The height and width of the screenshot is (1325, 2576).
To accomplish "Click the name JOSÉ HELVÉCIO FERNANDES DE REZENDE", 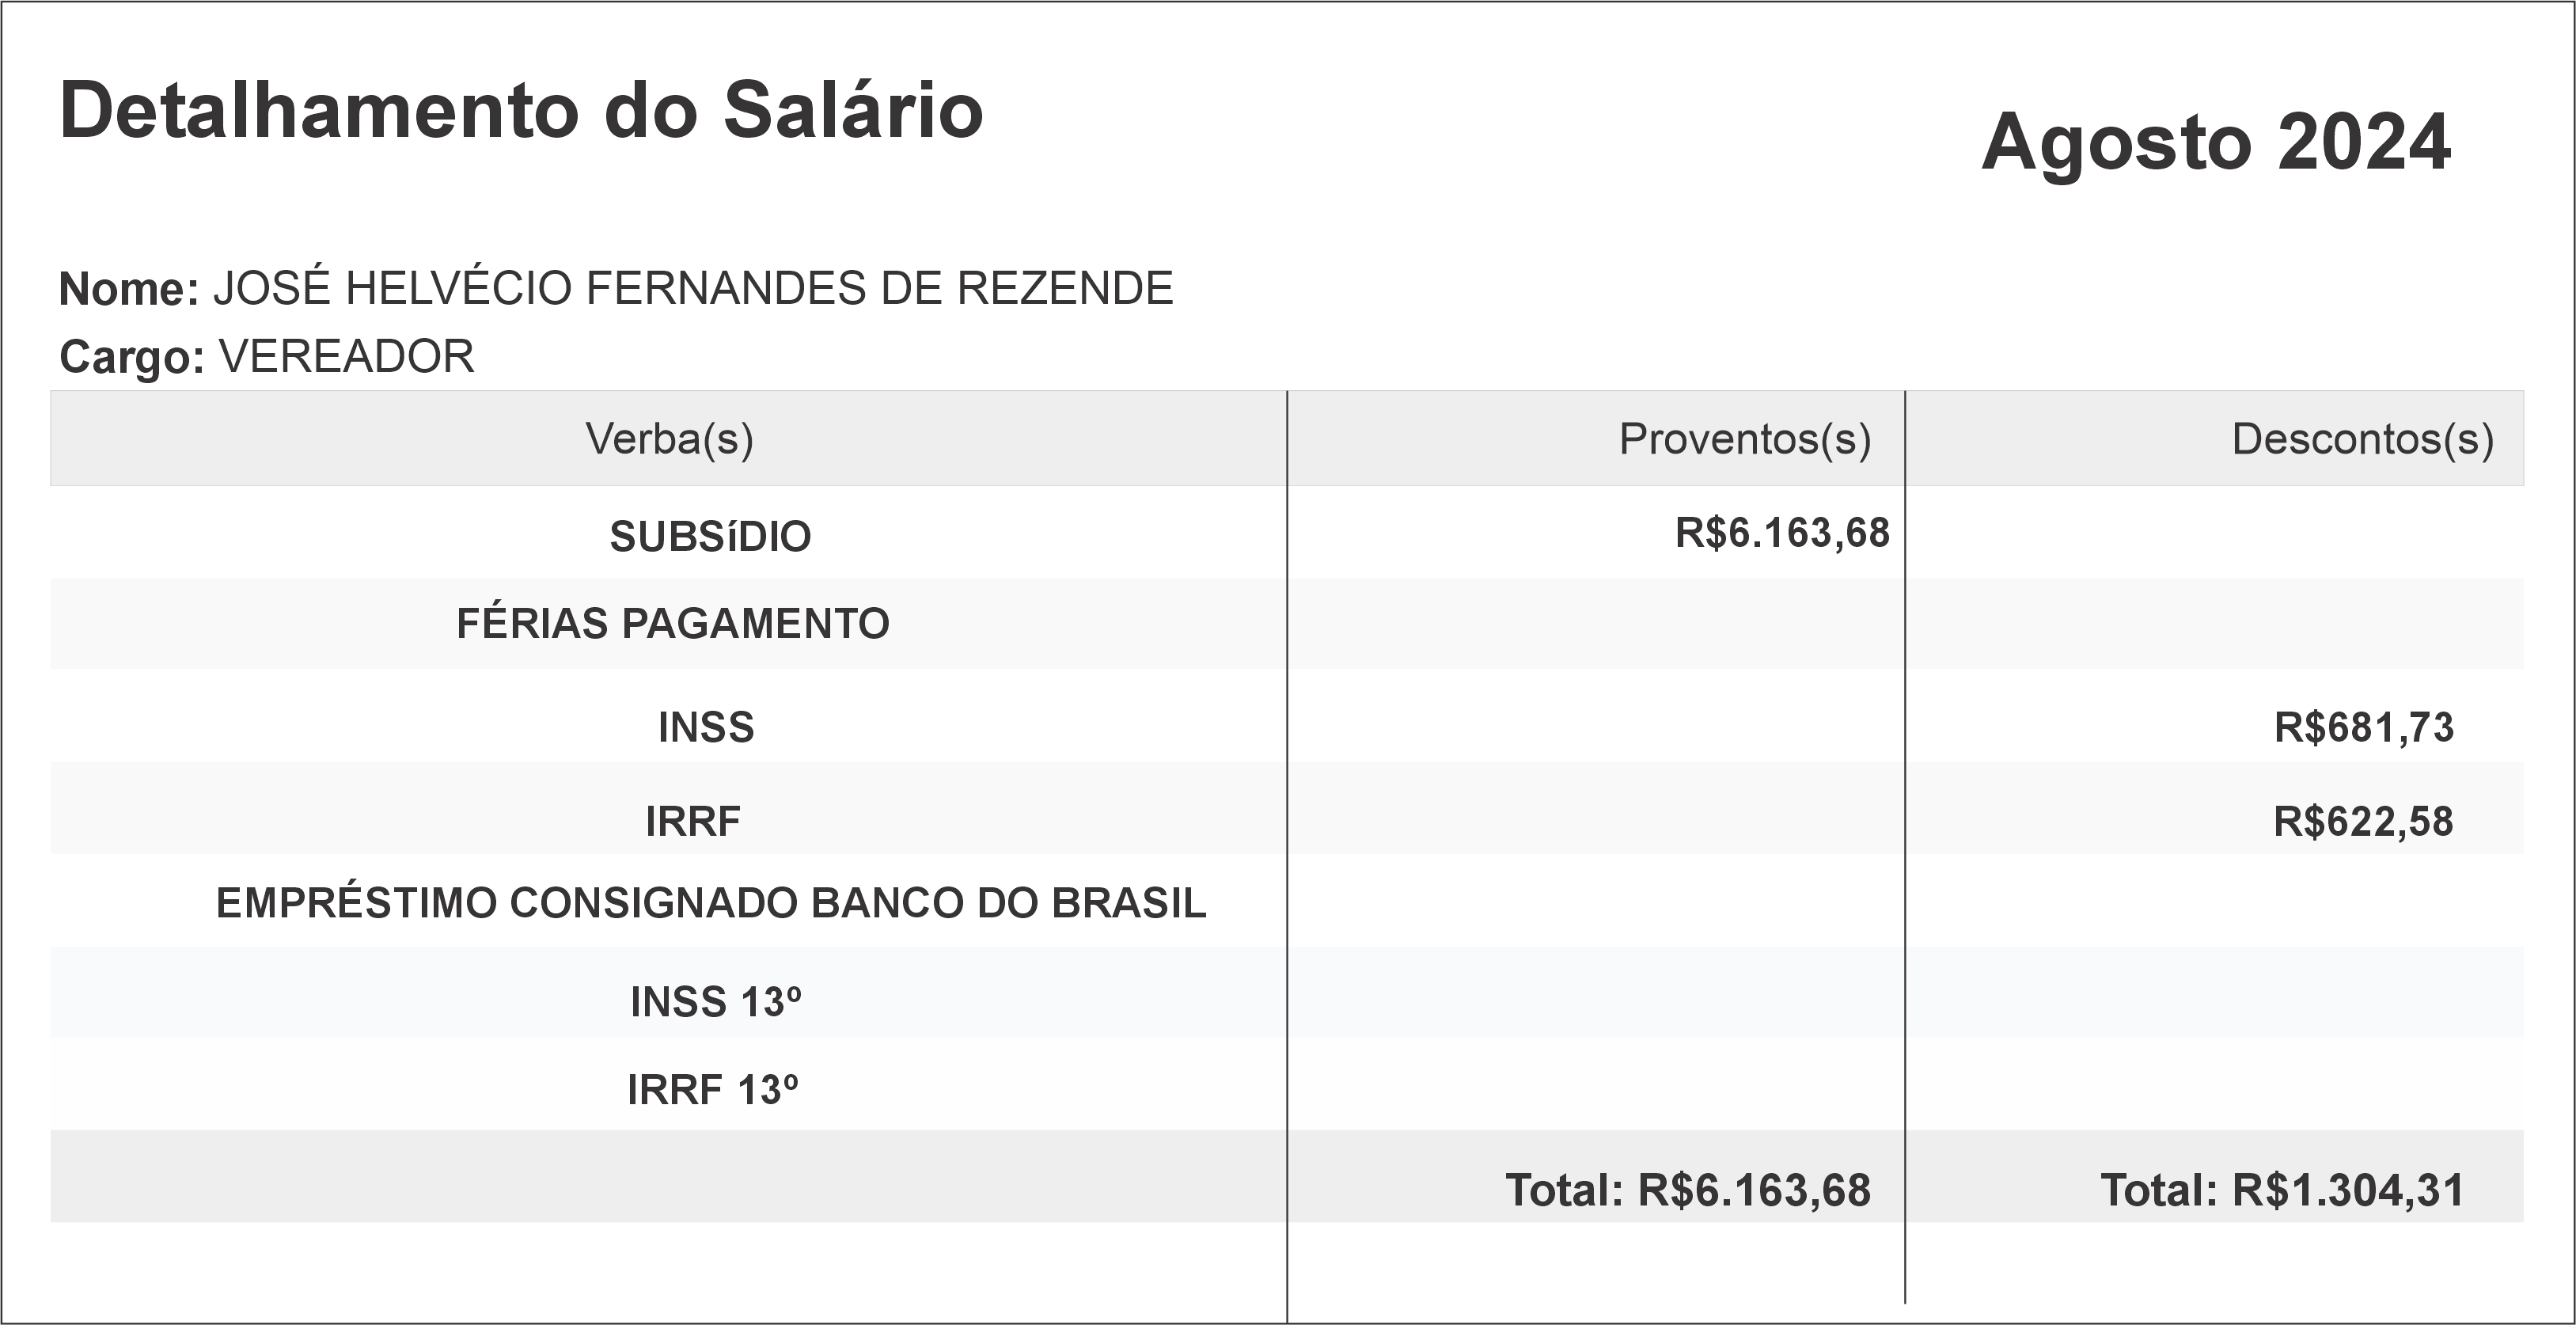I will tap(692, 289).
